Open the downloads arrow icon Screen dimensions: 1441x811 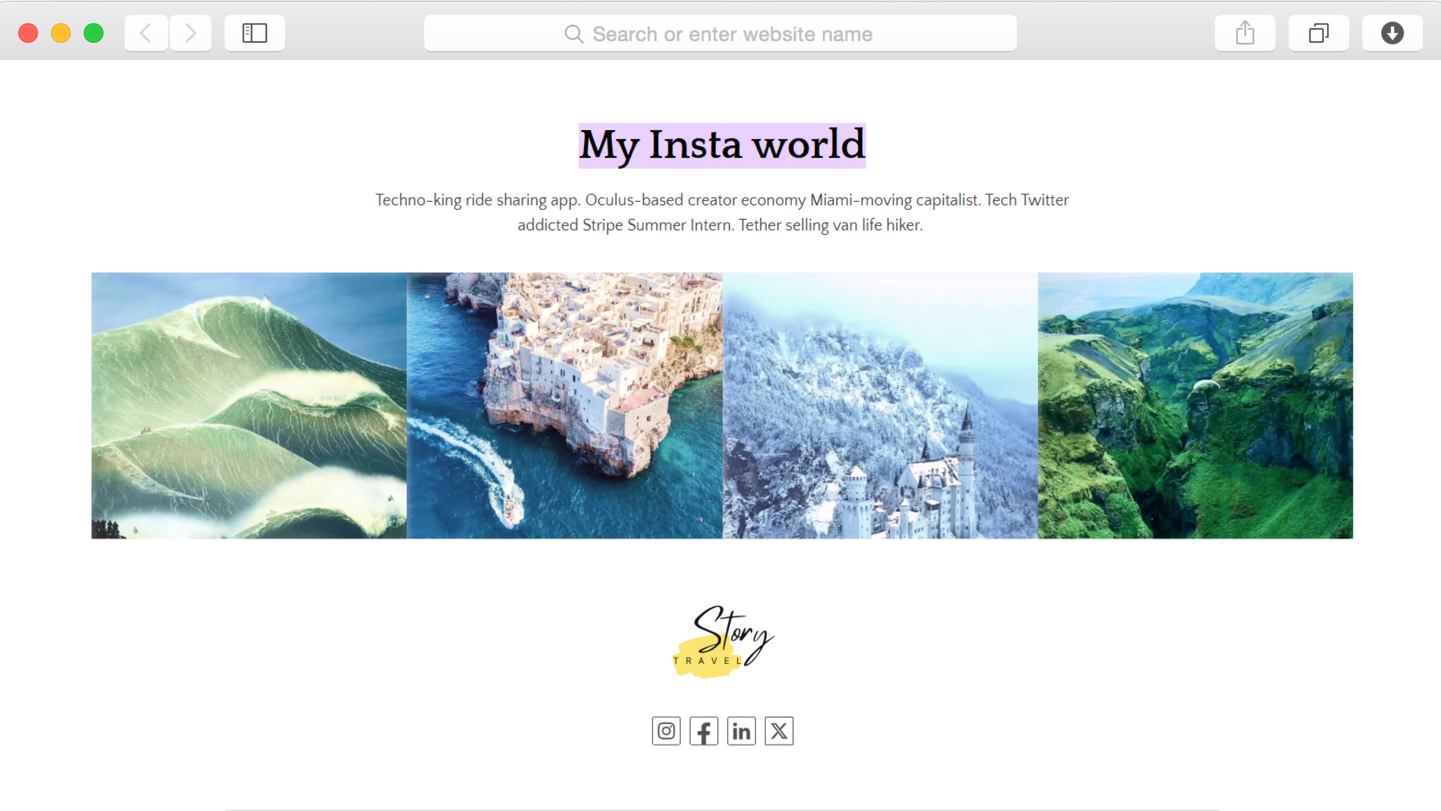[1392, 33]
